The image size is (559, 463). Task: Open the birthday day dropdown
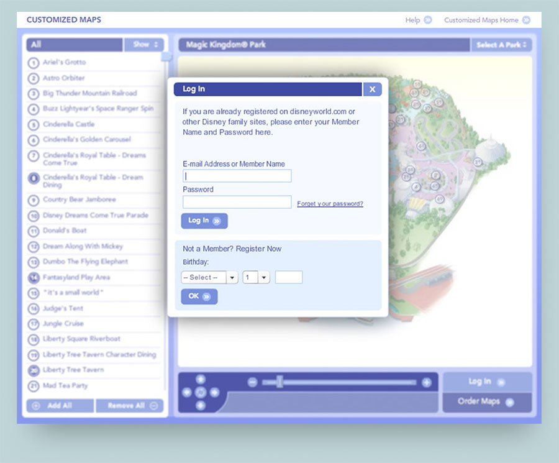[x=256, y=278]
